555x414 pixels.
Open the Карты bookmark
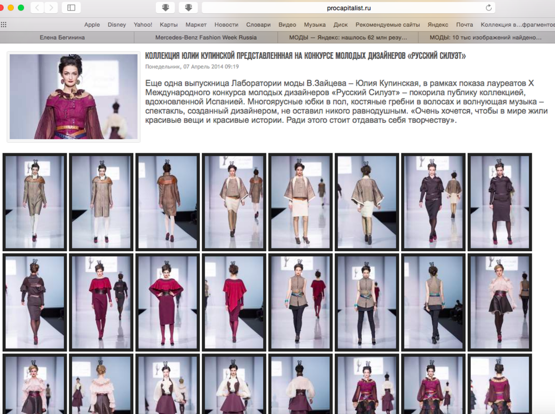(x=169, y=24)
